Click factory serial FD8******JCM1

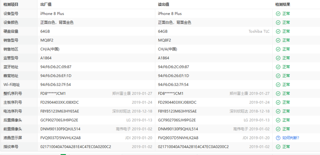[x=53, y=93]
